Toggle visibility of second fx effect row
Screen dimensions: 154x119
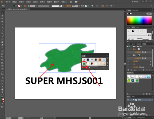click(x=128, y=64)
